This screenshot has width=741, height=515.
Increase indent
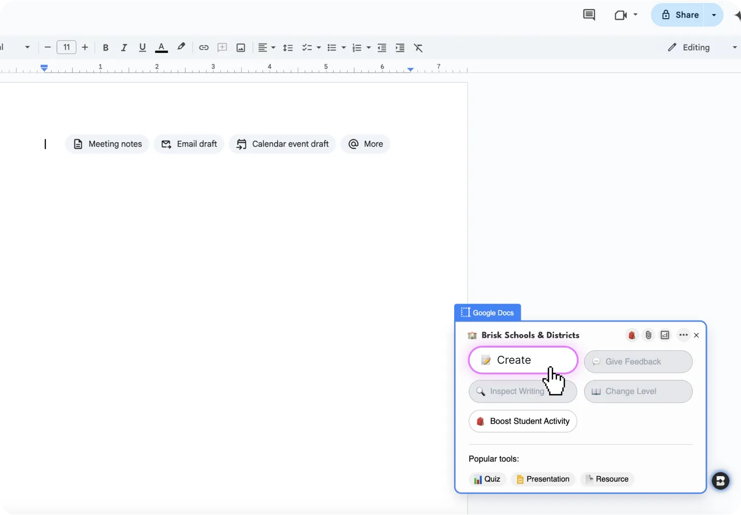click(400, 48)
